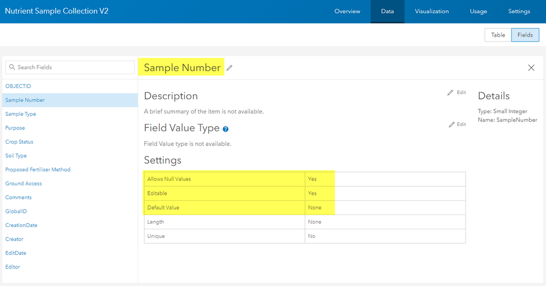Click the Field Value Type help icon

226,129
